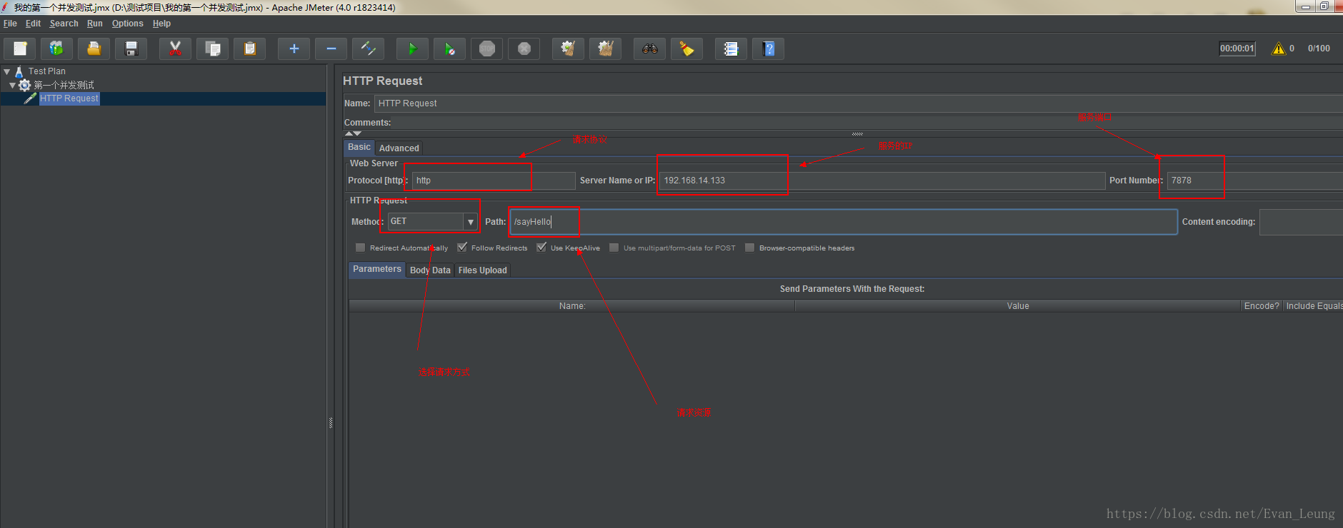Click the Path /sayHello field
The width and height of the screenshot is (1343, 528).
844,222
